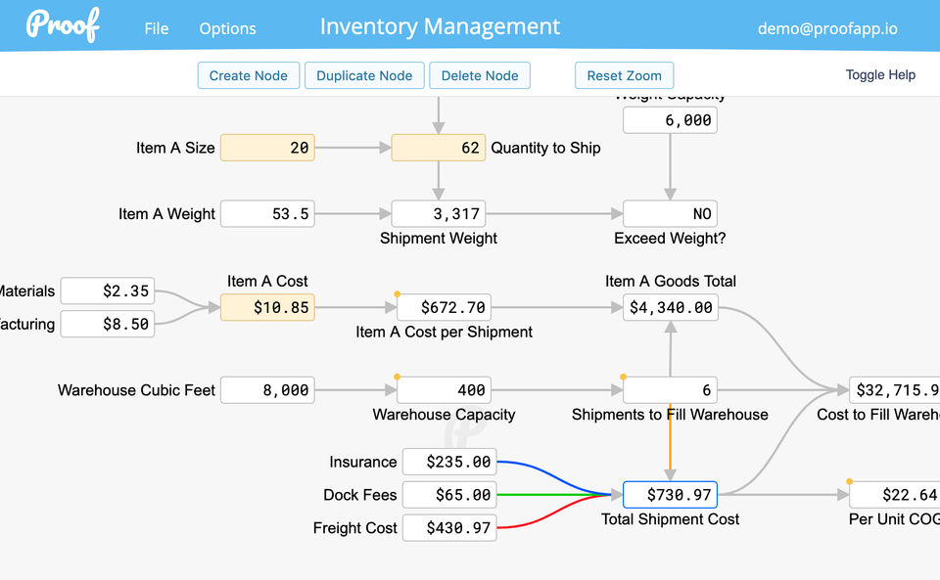Image resolution: width=940 pixels, height=580 pixels.
Task: Select the Freight Cost node $430.97
Action: point(449,527)
